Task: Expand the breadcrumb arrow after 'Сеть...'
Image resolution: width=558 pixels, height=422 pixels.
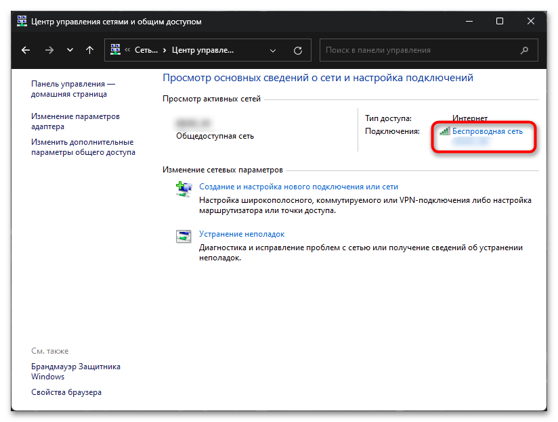Action: (x=165, y=50)
